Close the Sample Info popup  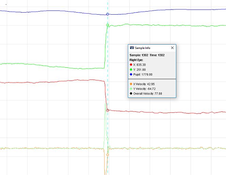pos(172,48)
